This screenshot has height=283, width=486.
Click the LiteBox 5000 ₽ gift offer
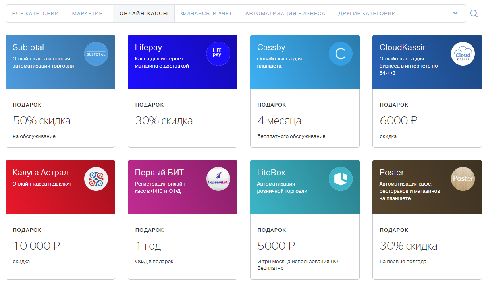click(x=276, y=246)
